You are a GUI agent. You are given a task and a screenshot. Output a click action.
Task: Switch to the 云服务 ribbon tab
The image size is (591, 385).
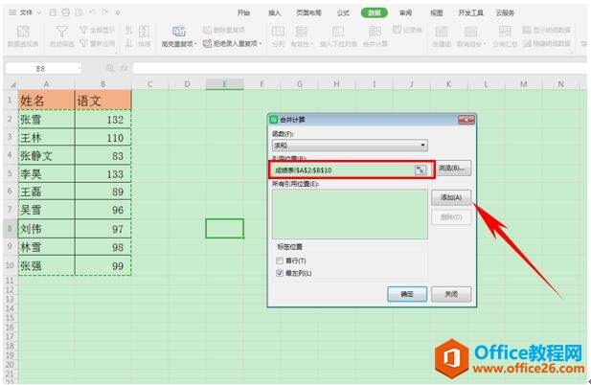(x=505, y=12)
